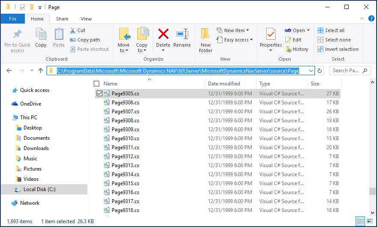Screen dimensions: 377x227
Task: Switch to the Home tab
Action: pyautogui.click(x=37, y=19)
